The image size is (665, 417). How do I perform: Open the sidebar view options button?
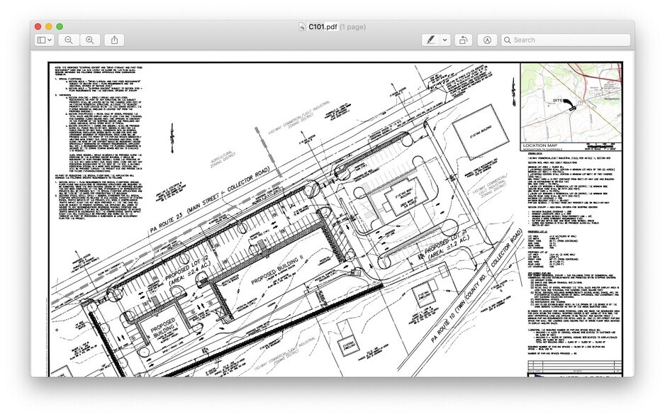pyautogui.click(x=44, y=40)
